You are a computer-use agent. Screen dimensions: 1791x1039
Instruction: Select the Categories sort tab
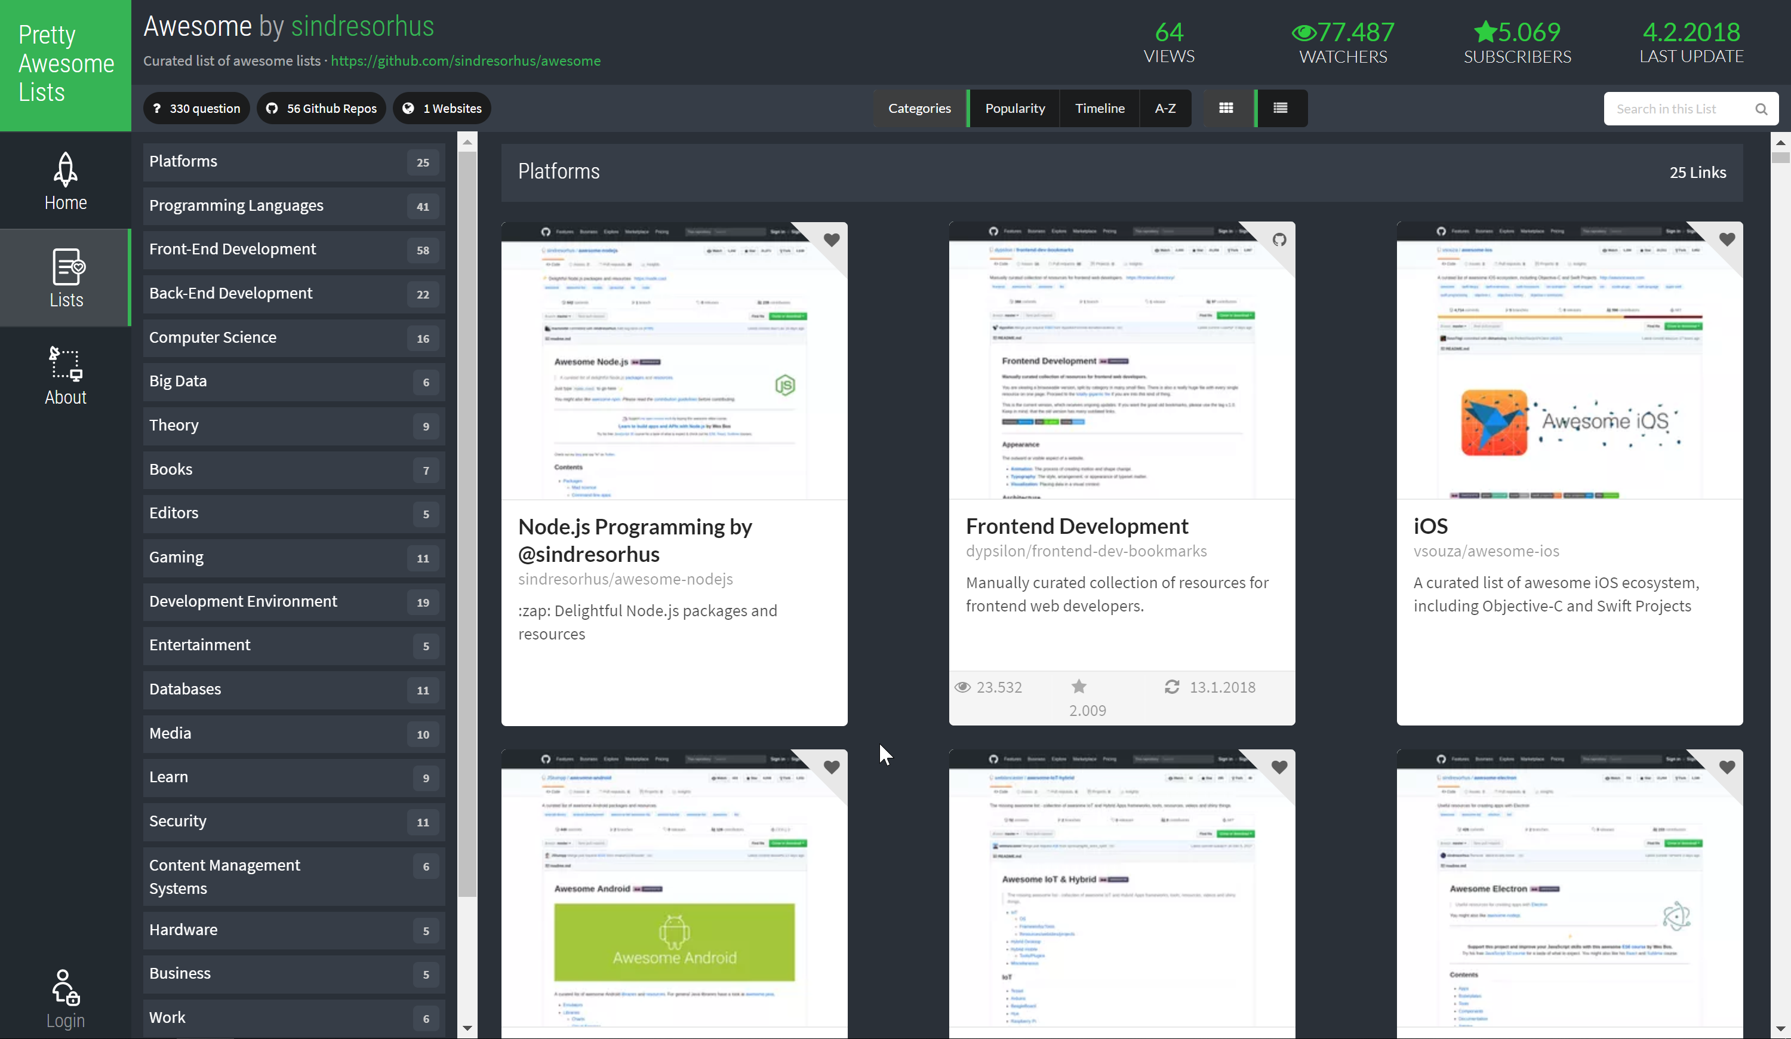(919, 108)
